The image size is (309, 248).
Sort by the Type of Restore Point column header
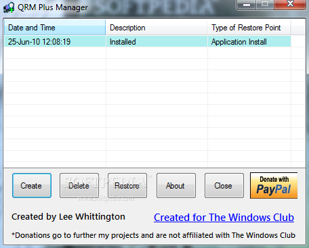249,28
